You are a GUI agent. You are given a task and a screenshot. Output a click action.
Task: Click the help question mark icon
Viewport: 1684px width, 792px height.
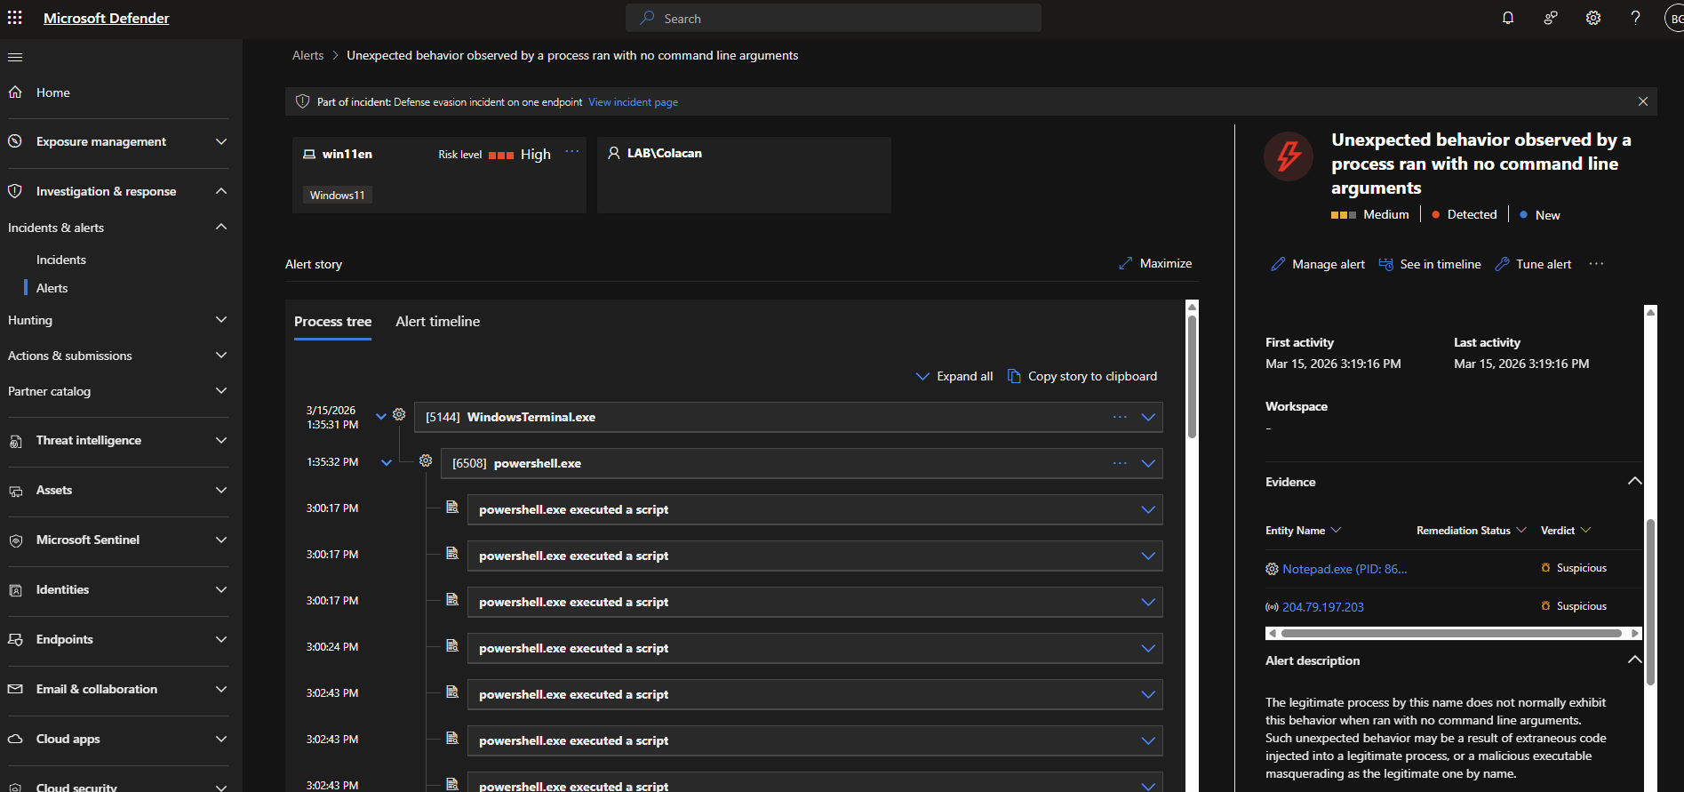tap(1635, 18)
